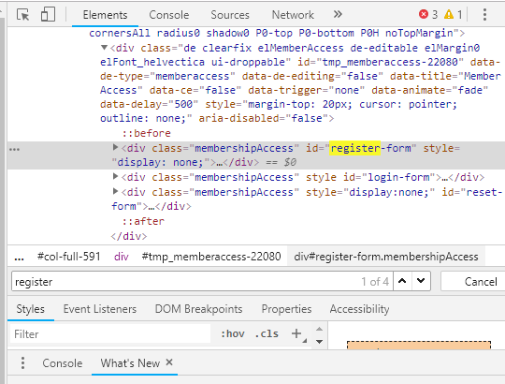This screenshot has height=384, width=505.
Task: Select the ::before pseudo element
Action: pos(146,133)
